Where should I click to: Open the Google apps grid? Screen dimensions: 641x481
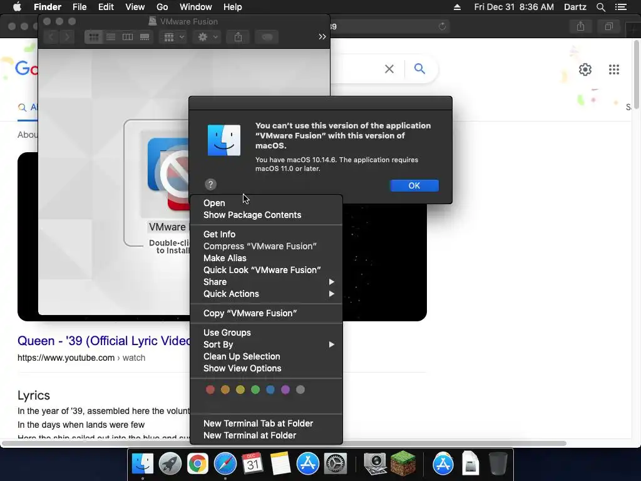coord(613,70)
